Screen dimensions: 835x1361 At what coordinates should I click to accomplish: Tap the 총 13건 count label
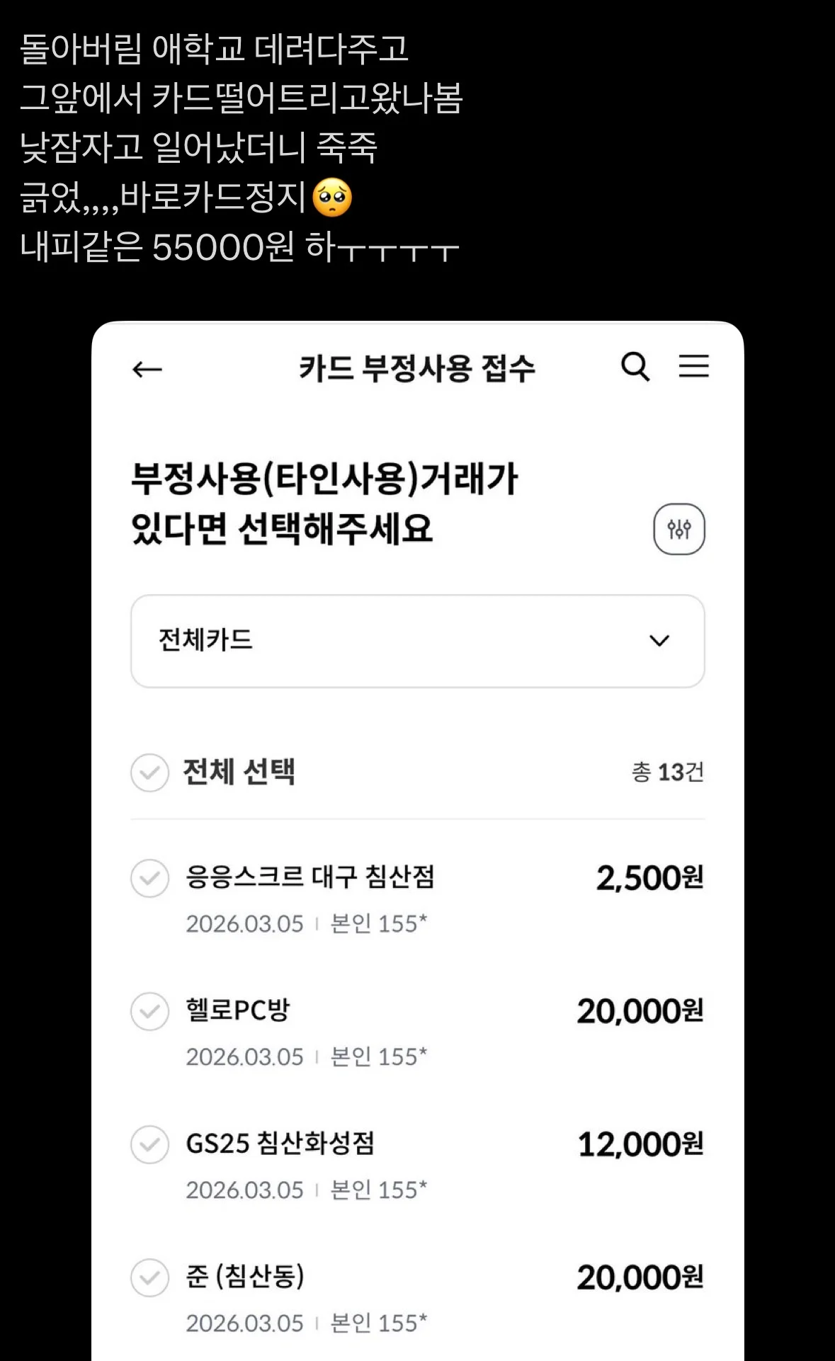667,772
